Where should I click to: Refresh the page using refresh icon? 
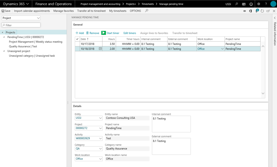[x=262, y=11]
